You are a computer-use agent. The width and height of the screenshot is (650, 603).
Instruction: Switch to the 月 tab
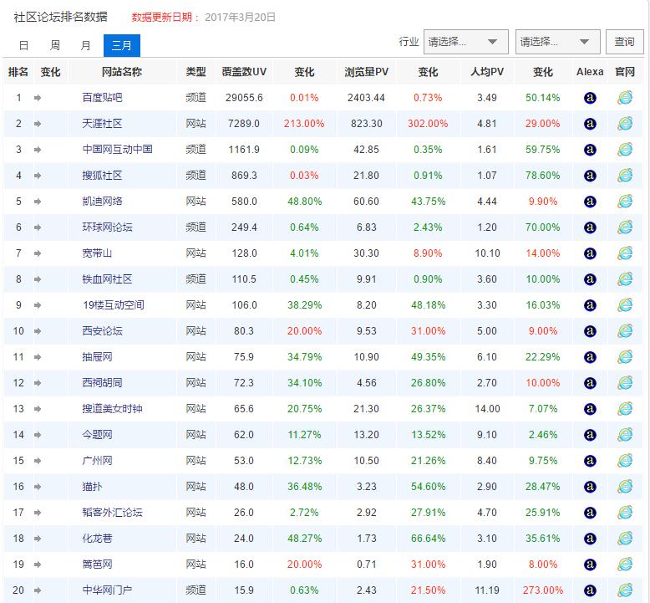pos(85,45)
